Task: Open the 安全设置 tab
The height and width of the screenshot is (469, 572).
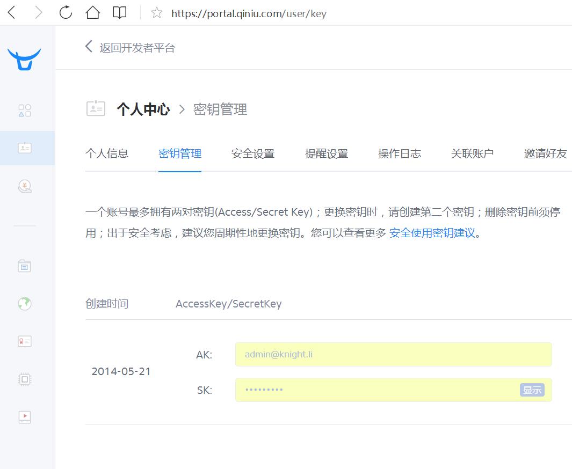Action: tap(252, 153)
